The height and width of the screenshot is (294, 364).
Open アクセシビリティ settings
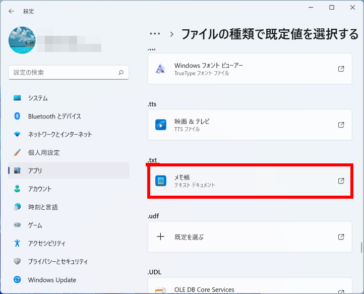[x=69, y=243]
